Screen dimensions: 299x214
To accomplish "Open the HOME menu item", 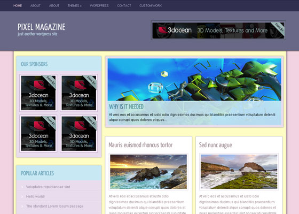I will 18,6.
